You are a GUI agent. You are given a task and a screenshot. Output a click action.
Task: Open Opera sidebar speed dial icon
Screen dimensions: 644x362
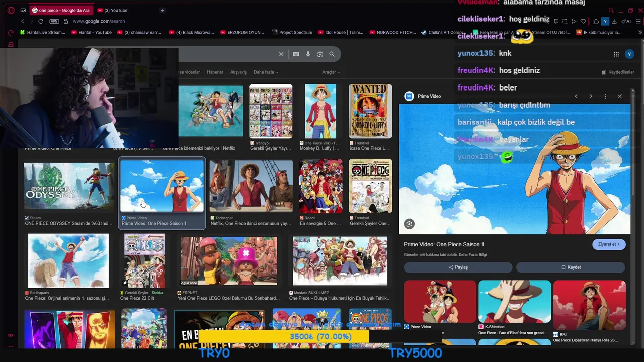point(11,33)
